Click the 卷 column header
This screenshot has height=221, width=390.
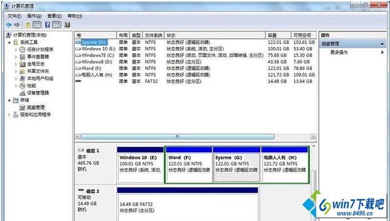click(x=95, y=35)
